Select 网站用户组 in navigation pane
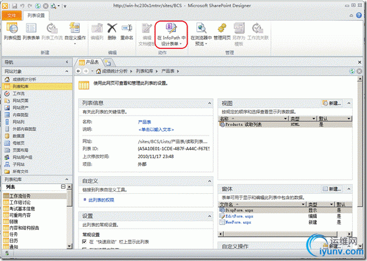The height and width of the screenshot is (261, 367). tap(22, 157)
